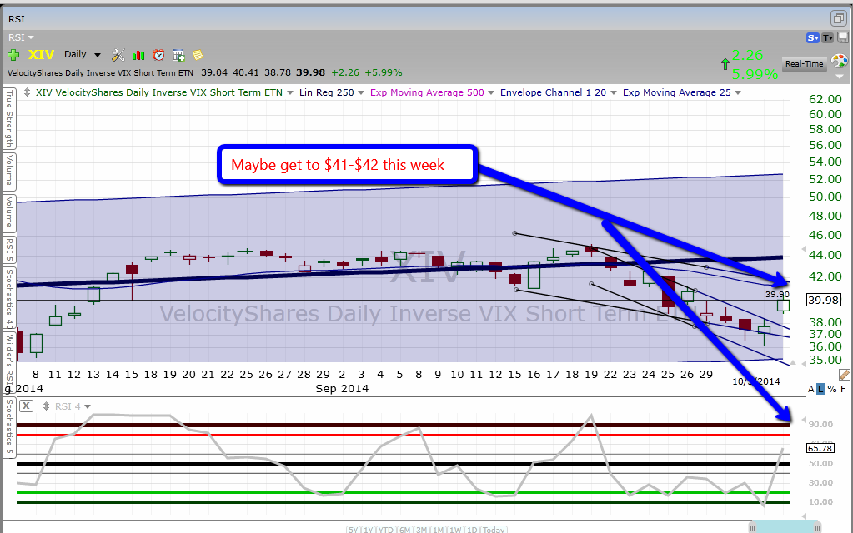The width and height of the screenshot is (853, 533).
Task: Click the move handle beside RSI 4 label
Action: [46, 406]
